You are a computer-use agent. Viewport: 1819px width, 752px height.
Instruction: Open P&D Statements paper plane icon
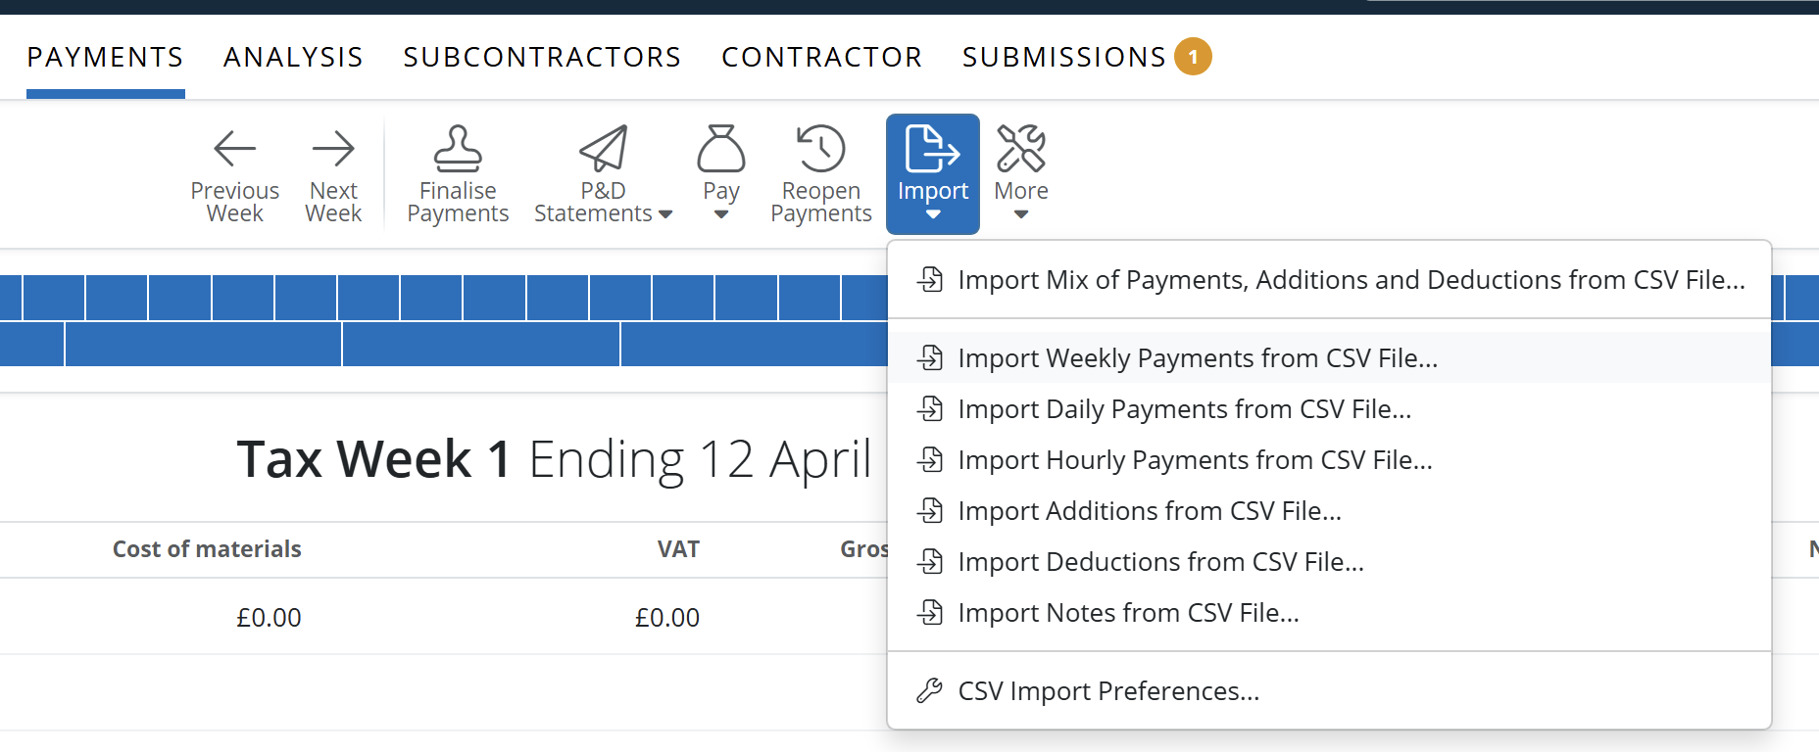[x=603, y=148]
